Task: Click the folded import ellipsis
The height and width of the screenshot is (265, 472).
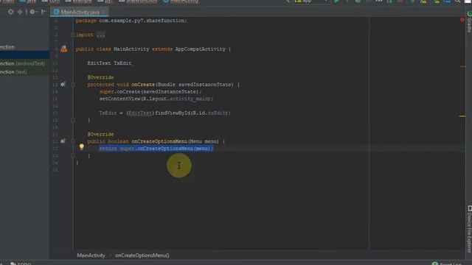Action: pyautogui.click(x=100, y=35)
